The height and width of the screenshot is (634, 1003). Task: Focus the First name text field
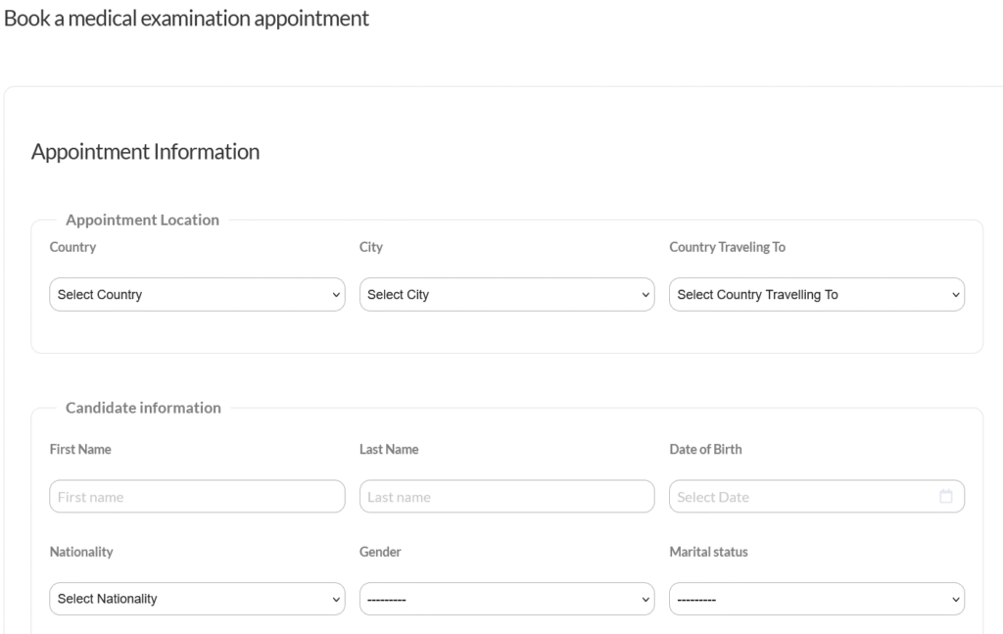[197, 497]
